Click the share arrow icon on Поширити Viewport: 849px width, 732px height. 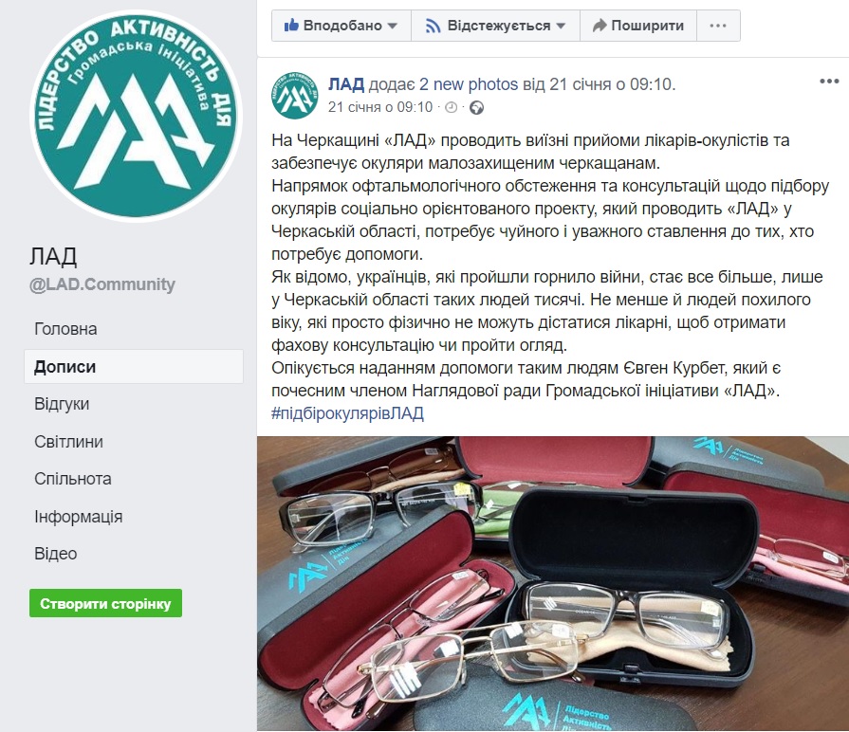coord(600,26)
